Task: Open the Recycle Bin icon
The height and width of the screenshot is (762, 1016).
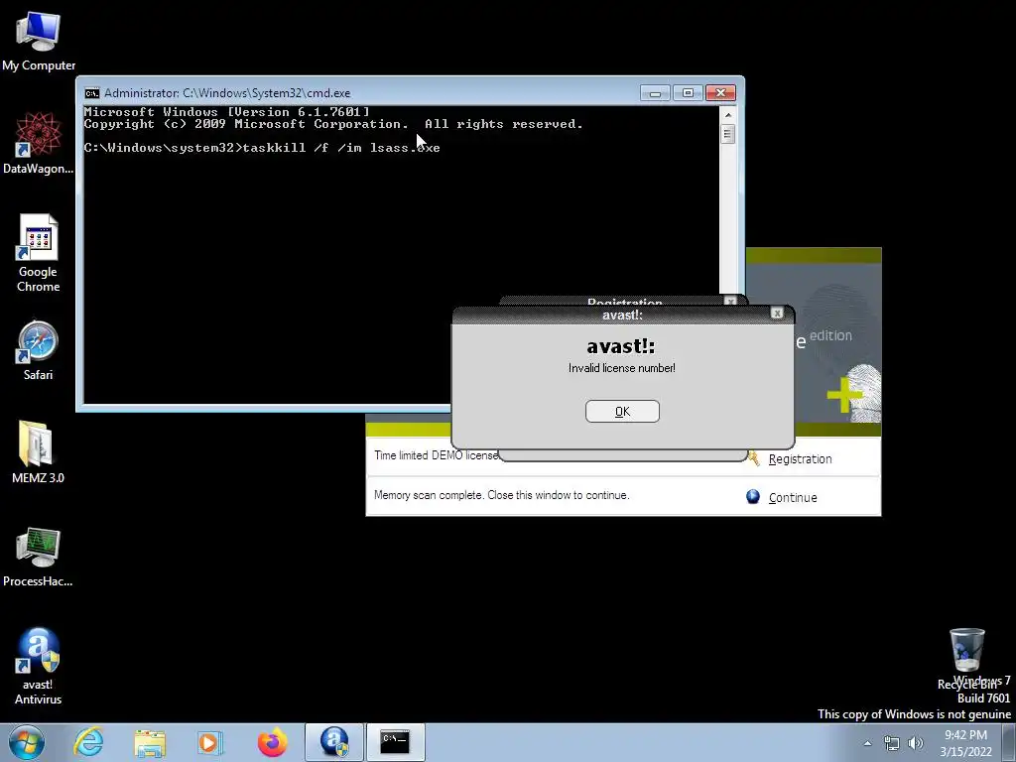Action: [966, 659]
